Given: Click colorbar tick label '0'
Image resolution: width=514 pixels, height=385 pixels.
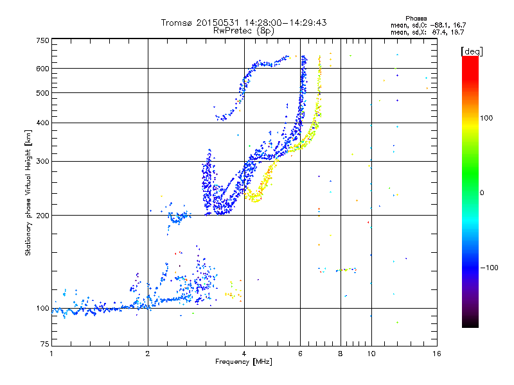Looking at the screenshot, I should 482,193.
